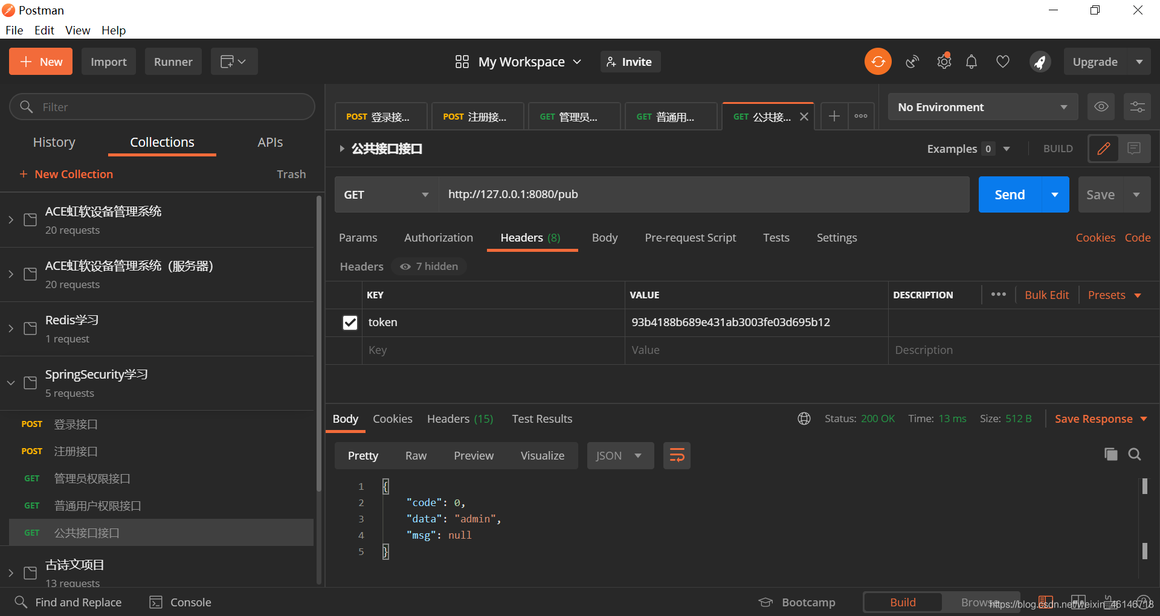Open the tab options three dots
This screenshot has width=1160, height=616.
[x=861, y=116]
